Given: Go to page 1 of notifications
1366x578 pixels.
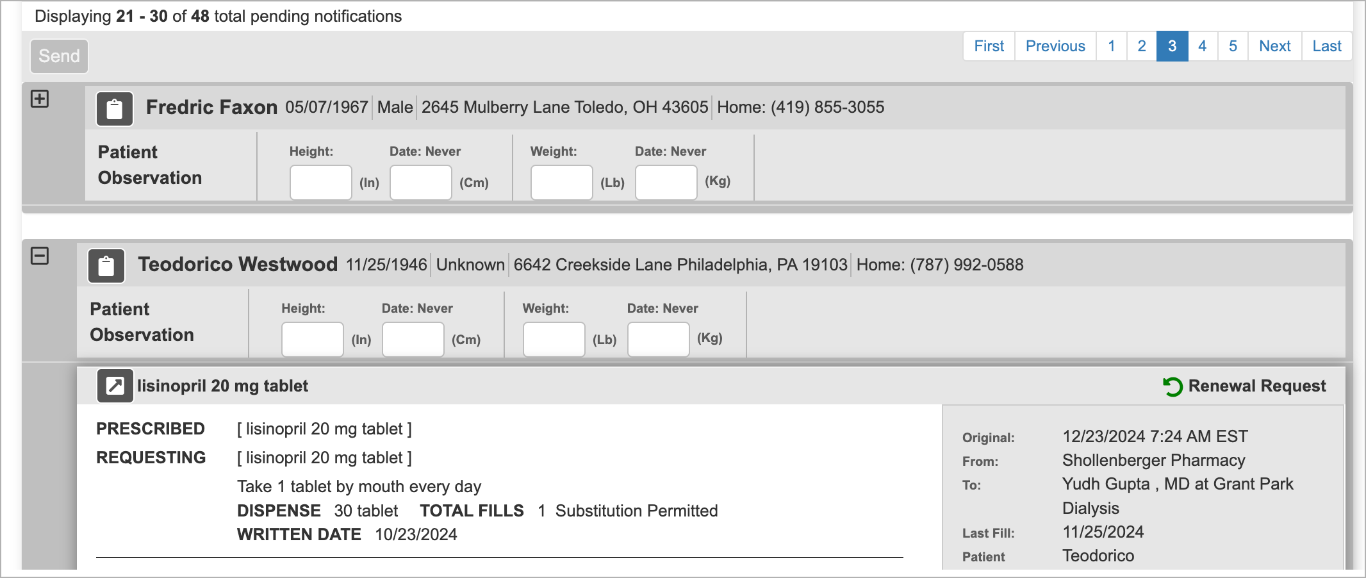Looking at the screenshot, I should pyautogui.click(x=1112, y=46).
